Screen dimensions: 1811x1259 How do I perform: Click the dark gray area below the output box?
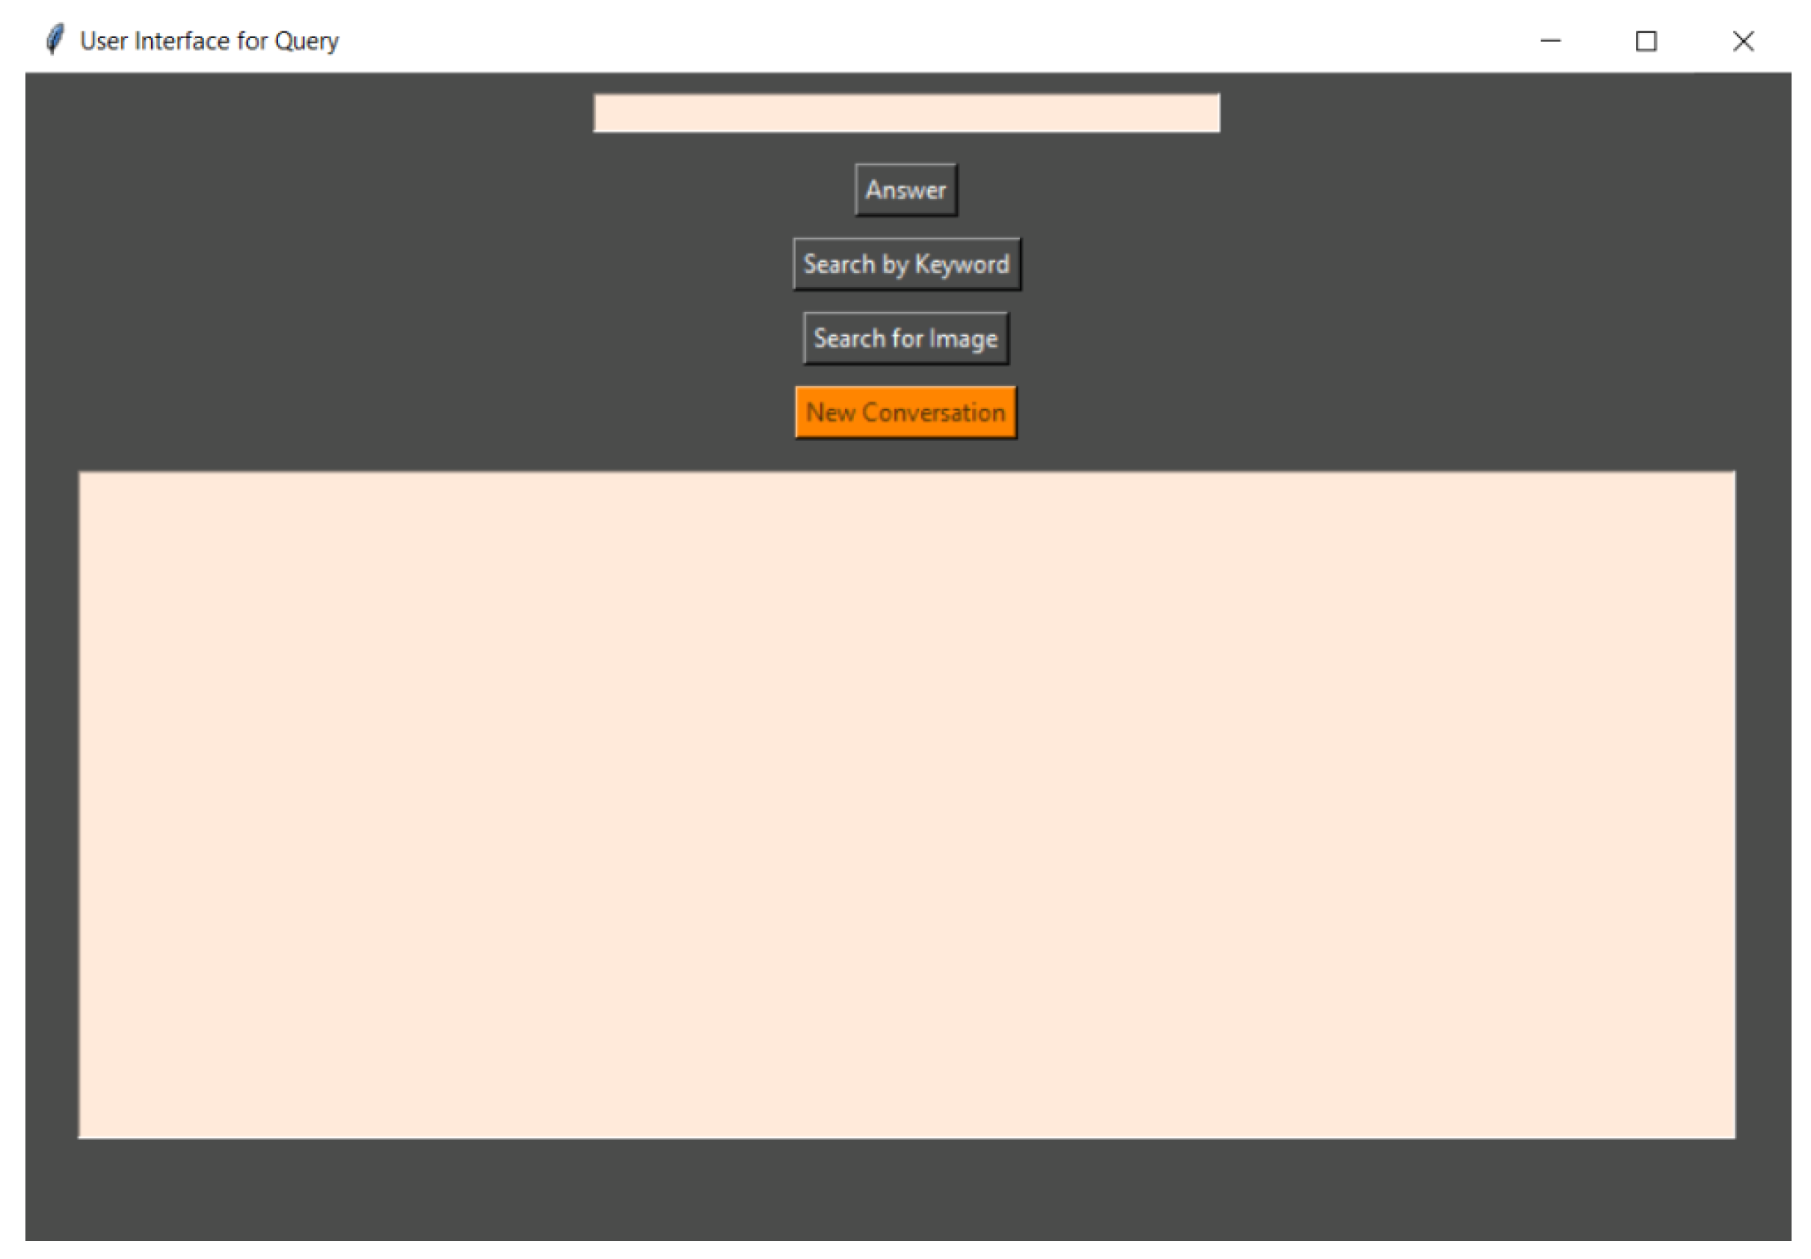(x=905, y=1191)
